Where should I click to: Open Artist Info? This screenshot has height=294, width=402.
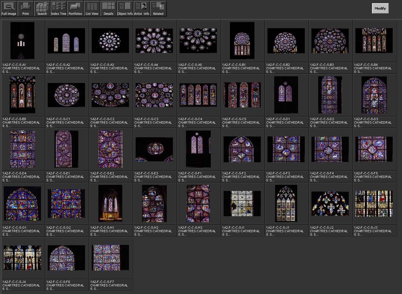(142, 9)
